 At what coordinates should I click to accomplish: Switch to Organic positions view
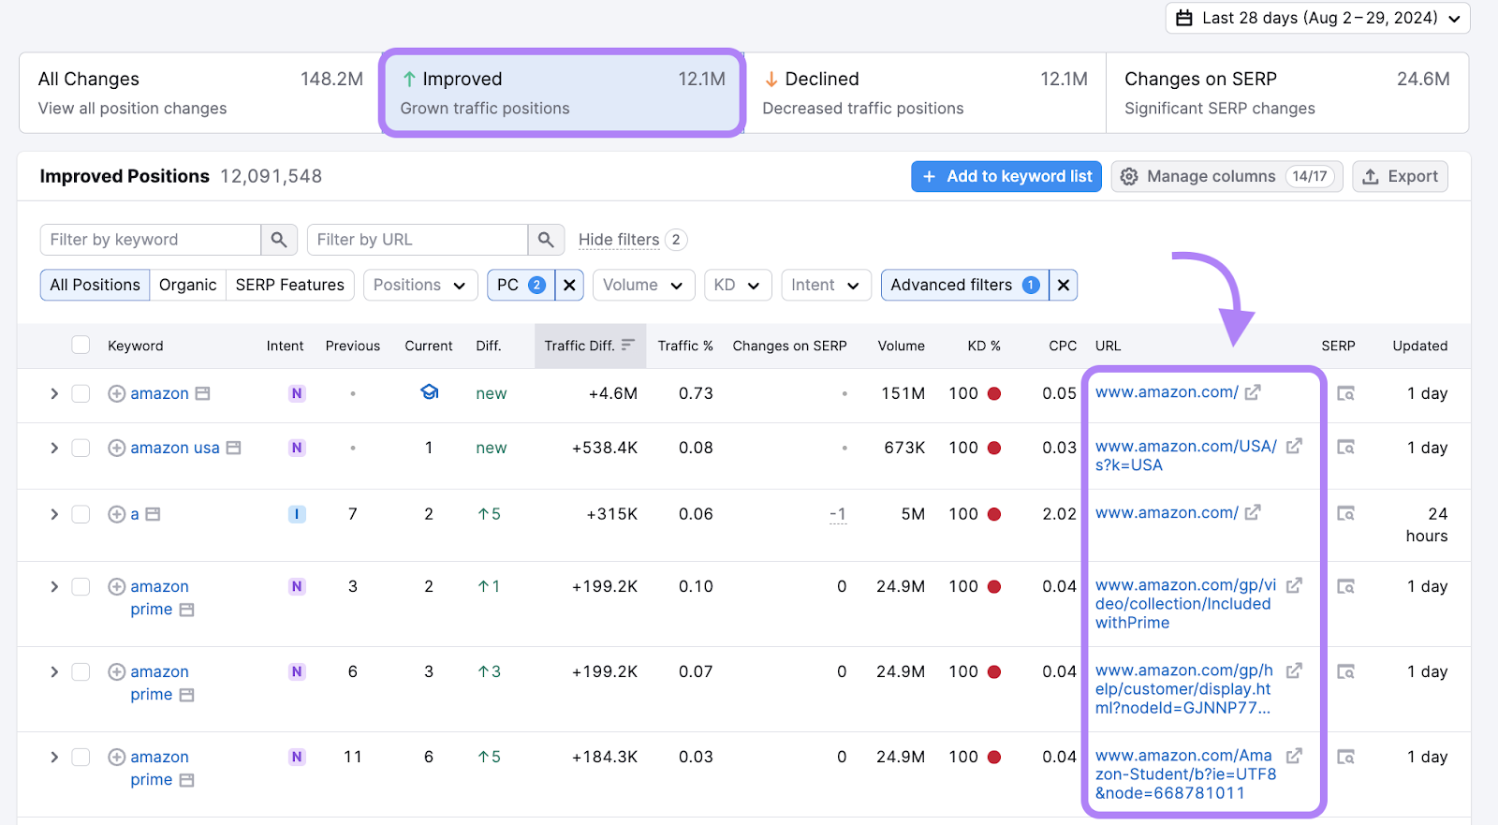point(187,286)
